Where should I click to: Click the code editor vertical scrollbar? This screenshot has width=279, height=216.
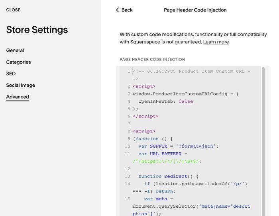[263, 141]
